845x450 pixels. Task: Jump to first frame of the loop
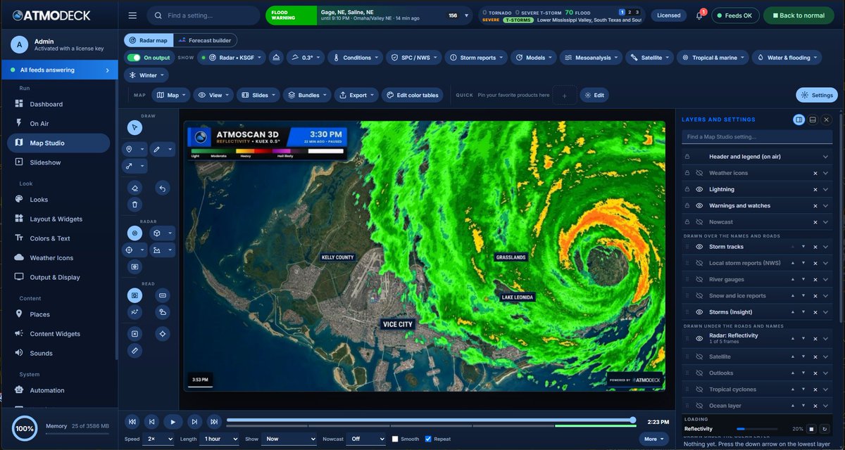[x=132, y=422]
